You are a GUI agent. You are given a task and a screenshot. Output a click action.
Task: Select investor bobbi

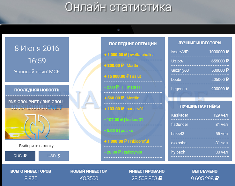176,80
